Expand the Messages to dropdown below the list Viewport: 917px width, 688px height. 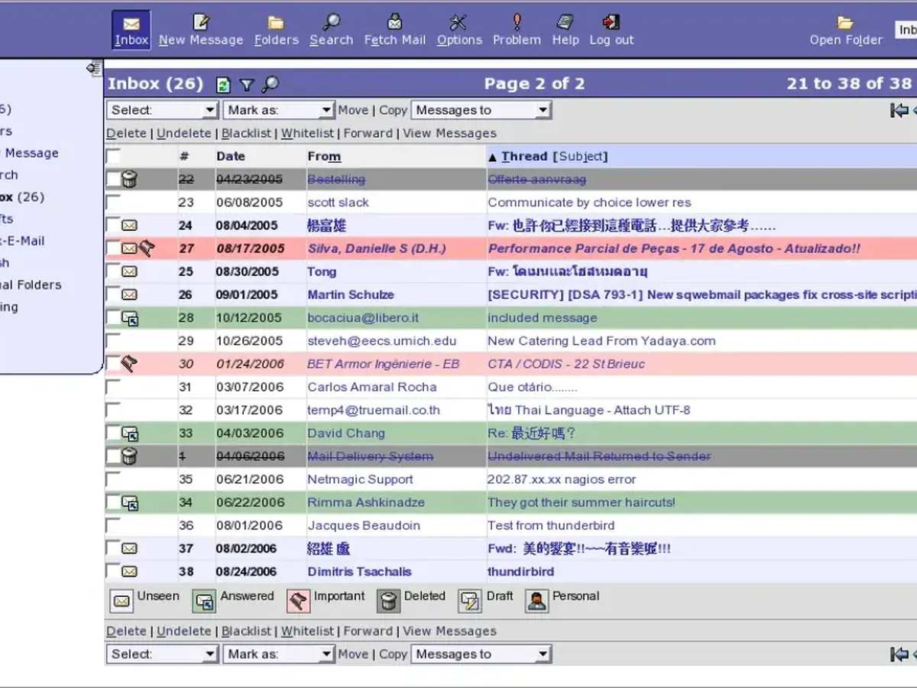pos(481,654)
